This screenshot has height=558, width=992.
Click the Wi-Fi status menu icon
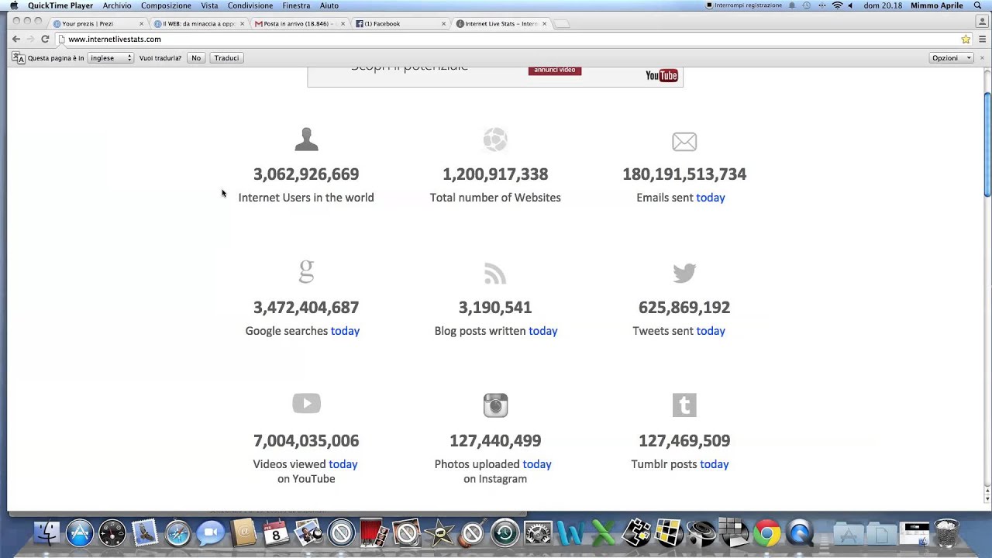(x=837, y=5)
